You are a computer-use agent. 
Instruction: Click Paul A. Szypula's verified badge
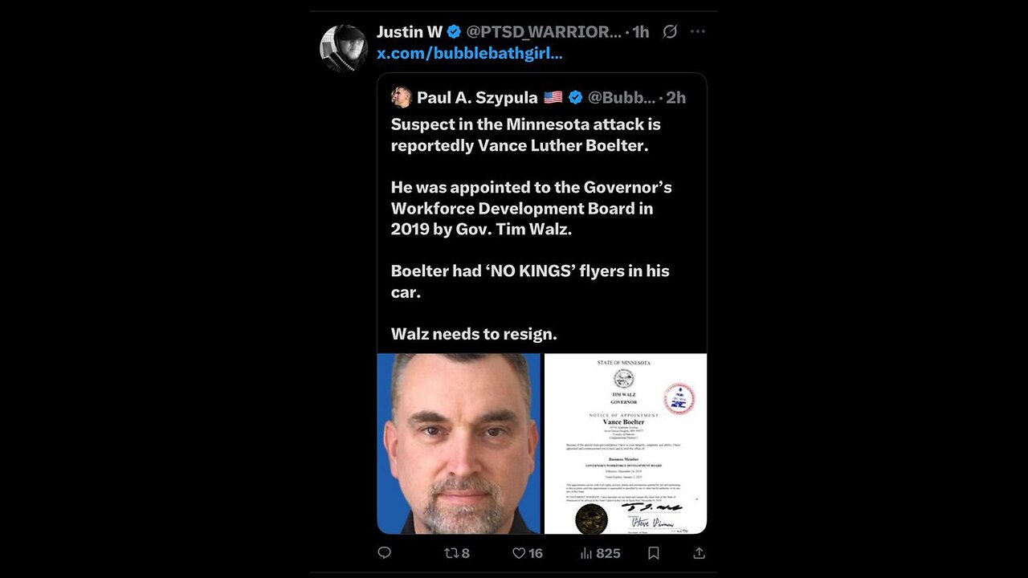[x=576, y=97]
